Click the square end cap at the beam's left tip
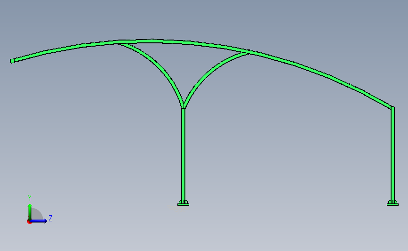Image resolution: width=408 pixels, height=251 pixels. tap(12, 61)
